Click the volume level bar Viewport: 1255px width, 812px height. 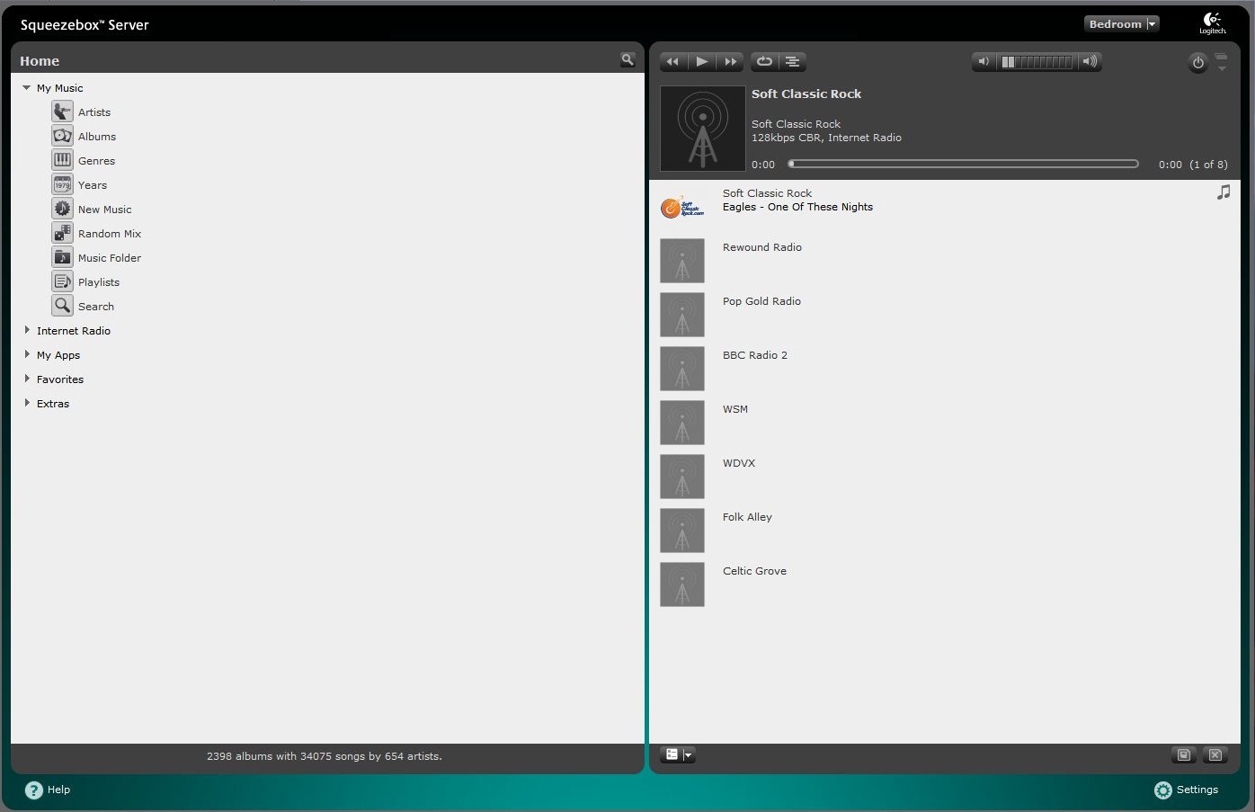[x=1037, y=62]
